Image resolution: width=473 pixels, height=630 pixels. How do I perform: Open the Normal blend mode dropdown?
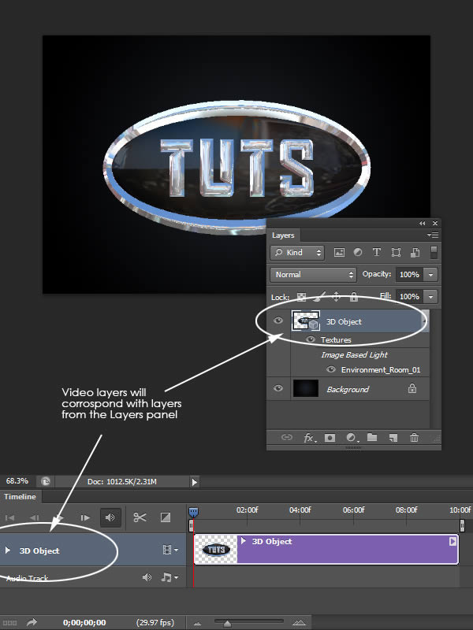(x=313, y=274)
